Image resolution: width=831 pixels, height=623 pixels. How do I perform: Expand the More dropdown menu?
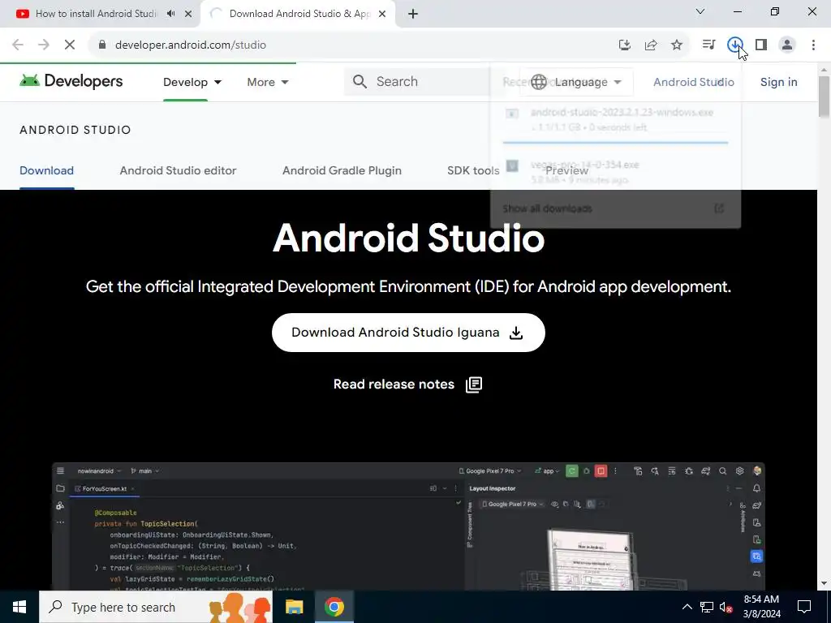click(x=268, y=82)
